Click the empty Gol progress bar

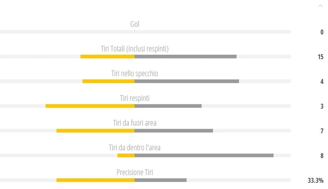(146, 32)
